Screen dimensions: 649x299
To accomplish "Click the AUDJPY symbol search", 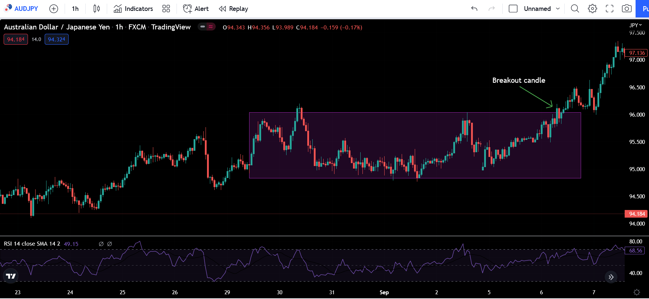I will coord(22,9).
